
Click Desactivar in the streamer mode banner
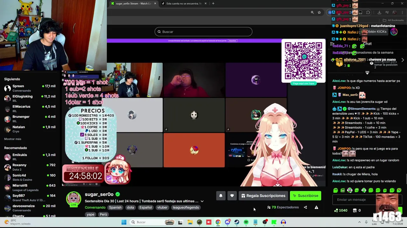(232, 41)
